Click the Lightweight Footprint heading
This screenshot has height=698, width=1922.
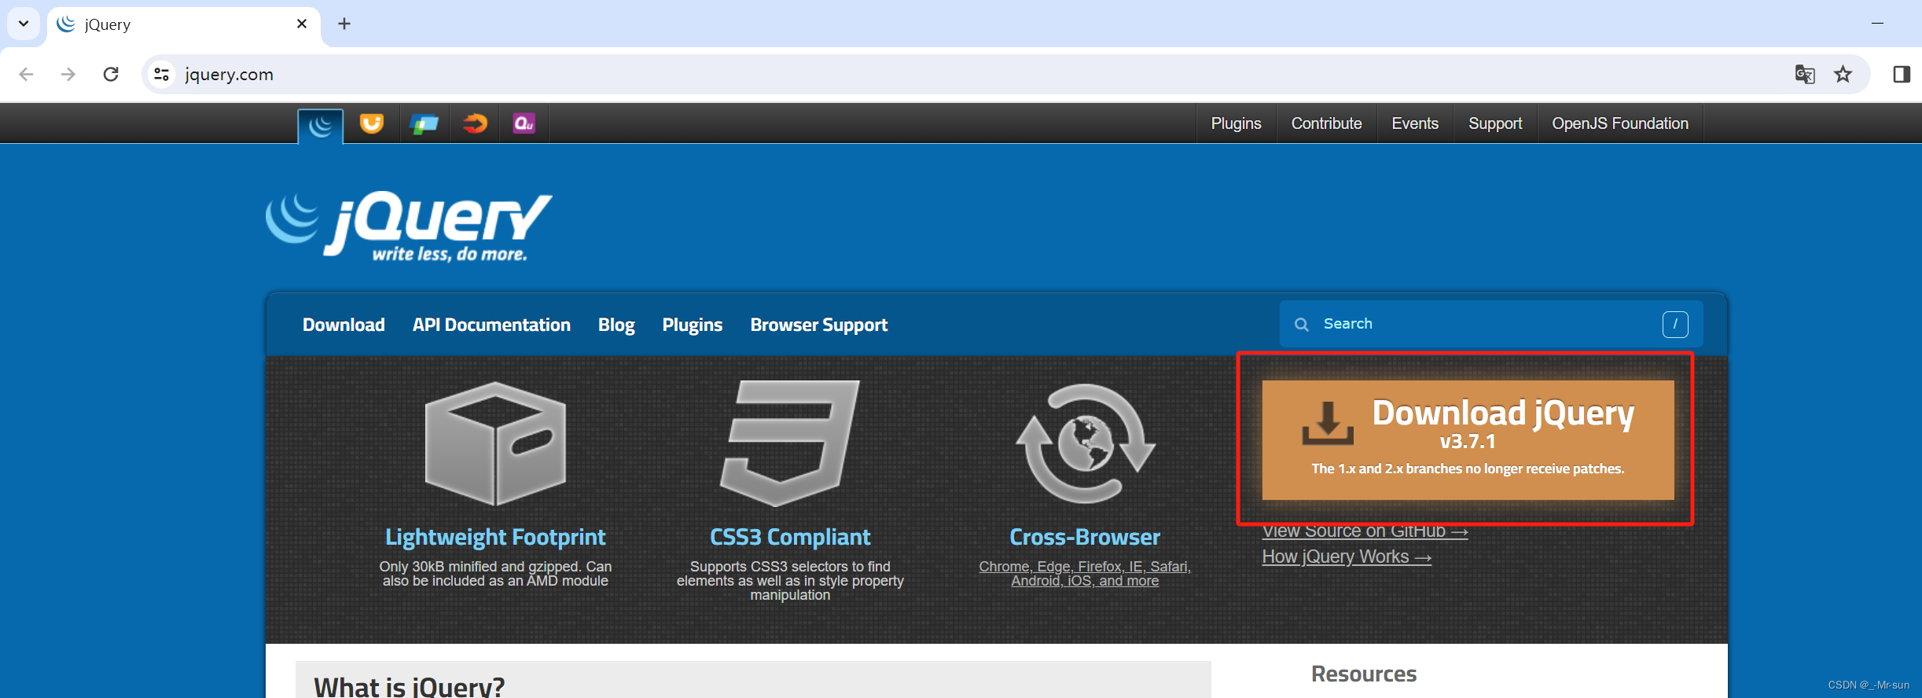click(495, 537)
